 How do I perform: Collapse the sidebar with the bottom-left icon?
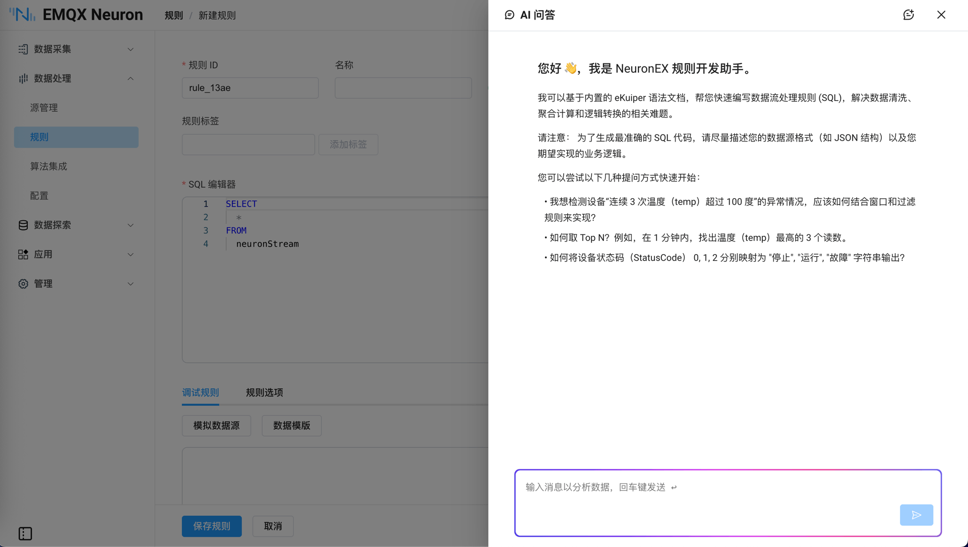[x=25, y=533]
